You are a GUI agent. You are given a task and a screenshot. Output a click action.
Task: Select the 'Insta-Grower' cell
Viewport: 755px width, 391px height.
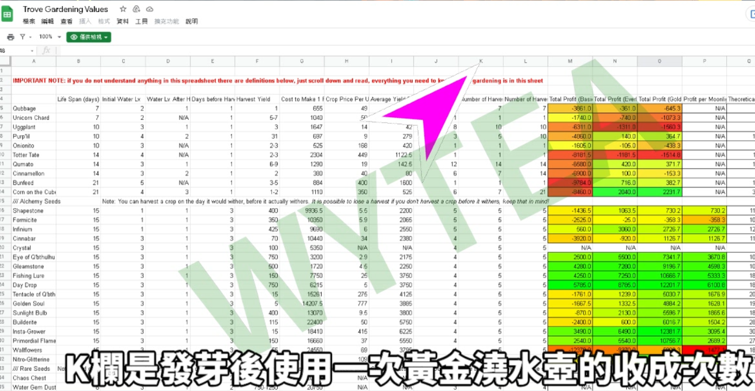[x=34, y=331]
